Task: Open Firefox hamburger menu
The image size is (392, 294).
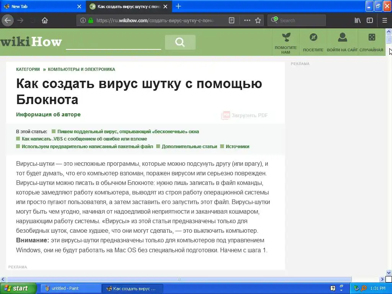Action: point(384,20)
